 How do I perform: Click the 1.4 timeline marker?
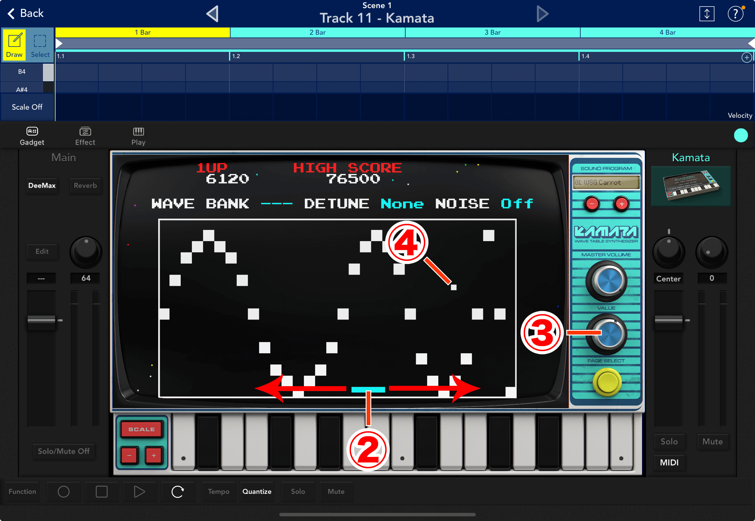[x=585, y=56]
